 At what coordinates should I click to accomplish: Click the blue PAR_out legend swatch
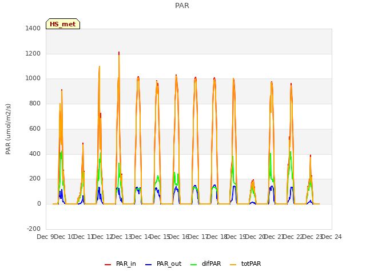point(148,265)
